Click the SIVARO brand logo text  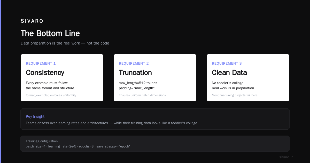click(x=32, y=21)
